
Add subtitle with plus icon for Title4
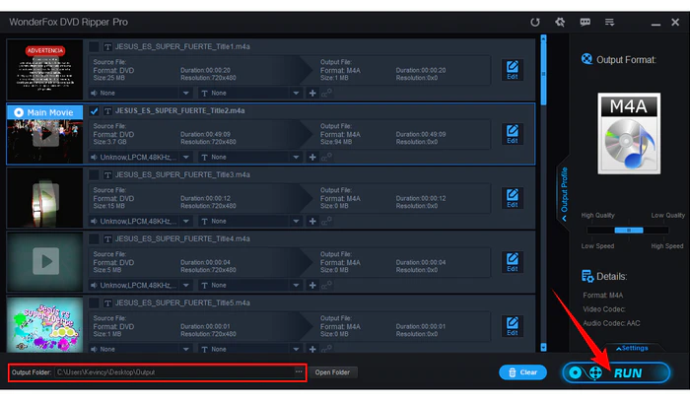coord(312,286)
